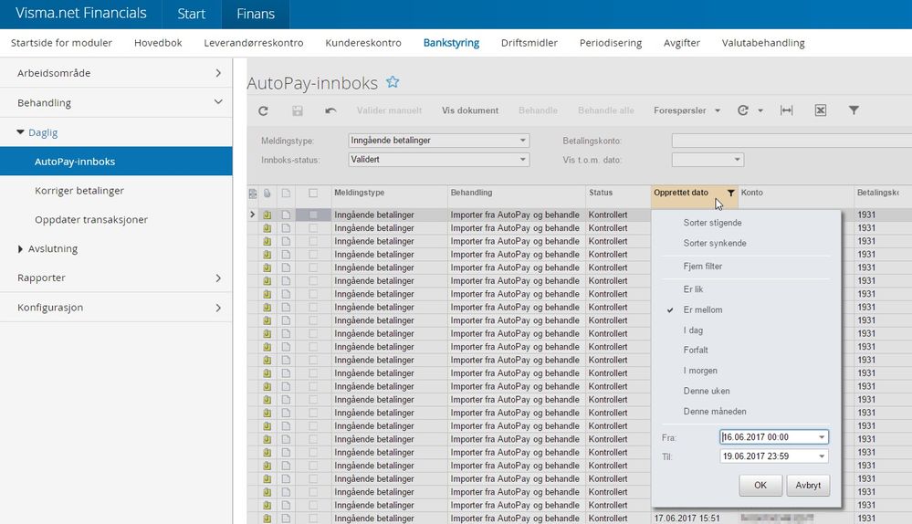This screenshot has width=912, height=524.
Task: Open attachment icon in the selected first row
Action: click(x=267, y=215)
